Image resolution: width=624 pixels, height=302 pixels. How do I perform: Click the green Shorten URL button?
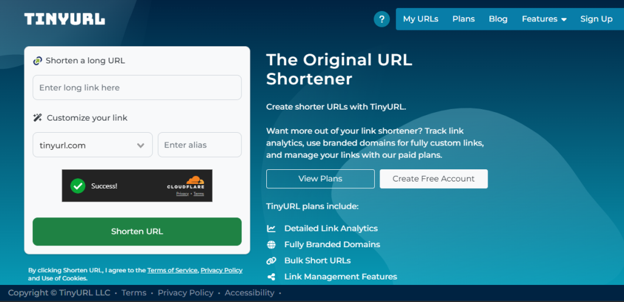[137, 231]
